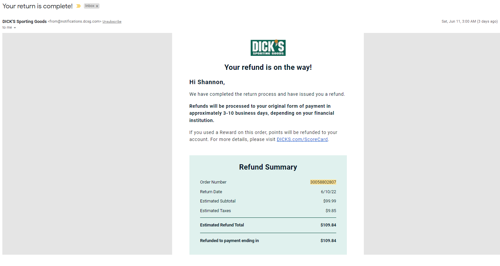Open the DICKS.com/ScoreCard link

point(302,139)
